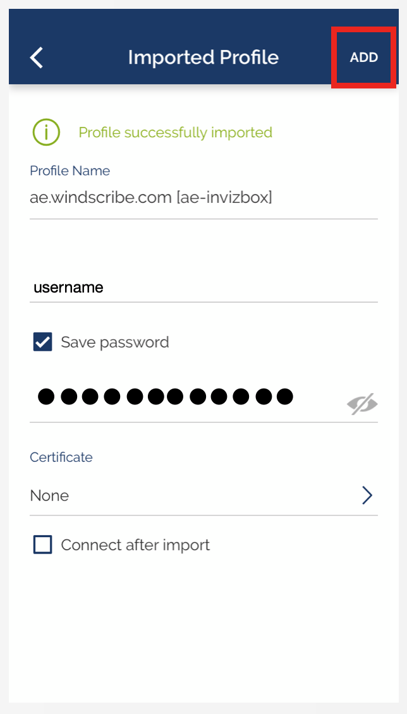Click the green info circle icon

(x=46, y=133)
